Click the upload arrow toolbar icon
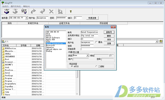165x100 pixels. [x=33, y=11]
